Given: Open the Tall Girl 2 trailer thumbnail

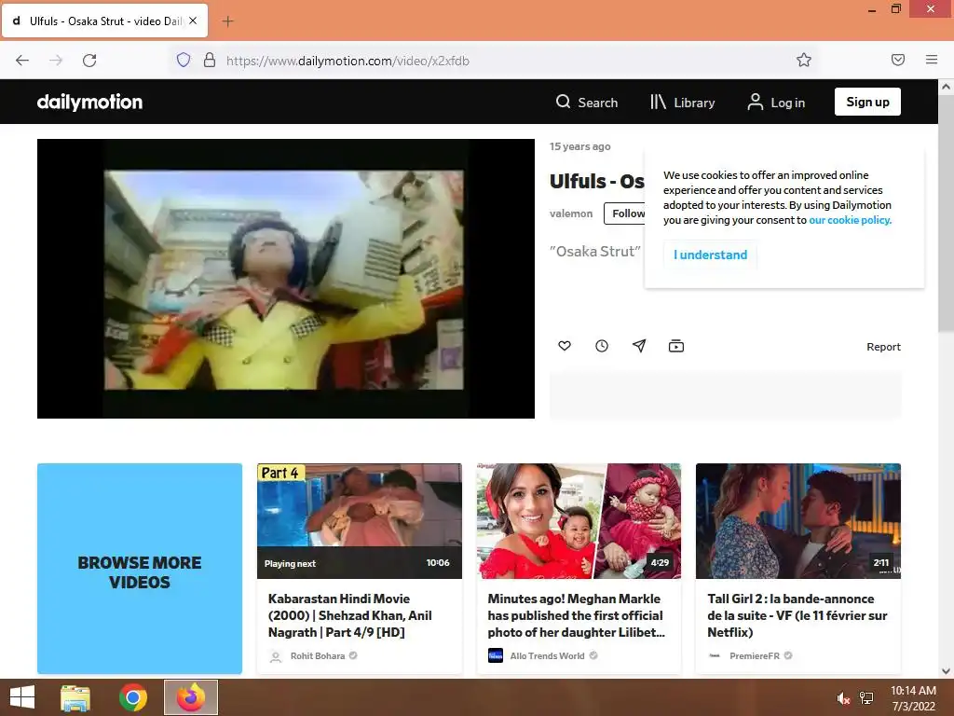Looking at the screenshot, I should pyautogui.click(x=798, y=520).
